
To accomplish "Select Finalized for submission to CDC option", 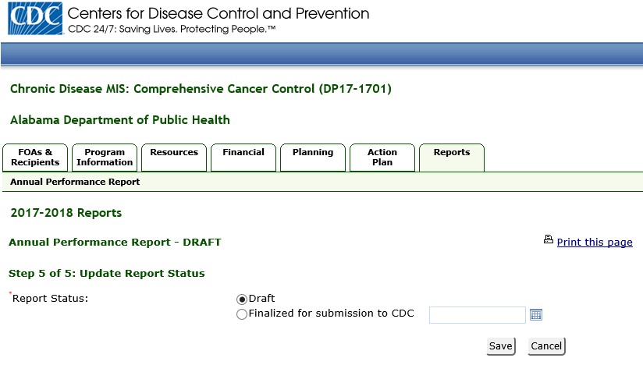I will click(x=242, y=314).
